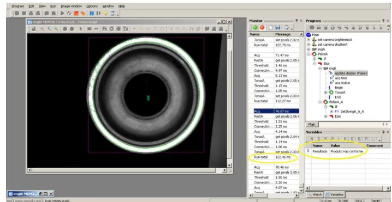The width and height of the screenshot is (392, 202).
Task: Click the blue floppy save icon in Monitor
Action: click(278, 27)
